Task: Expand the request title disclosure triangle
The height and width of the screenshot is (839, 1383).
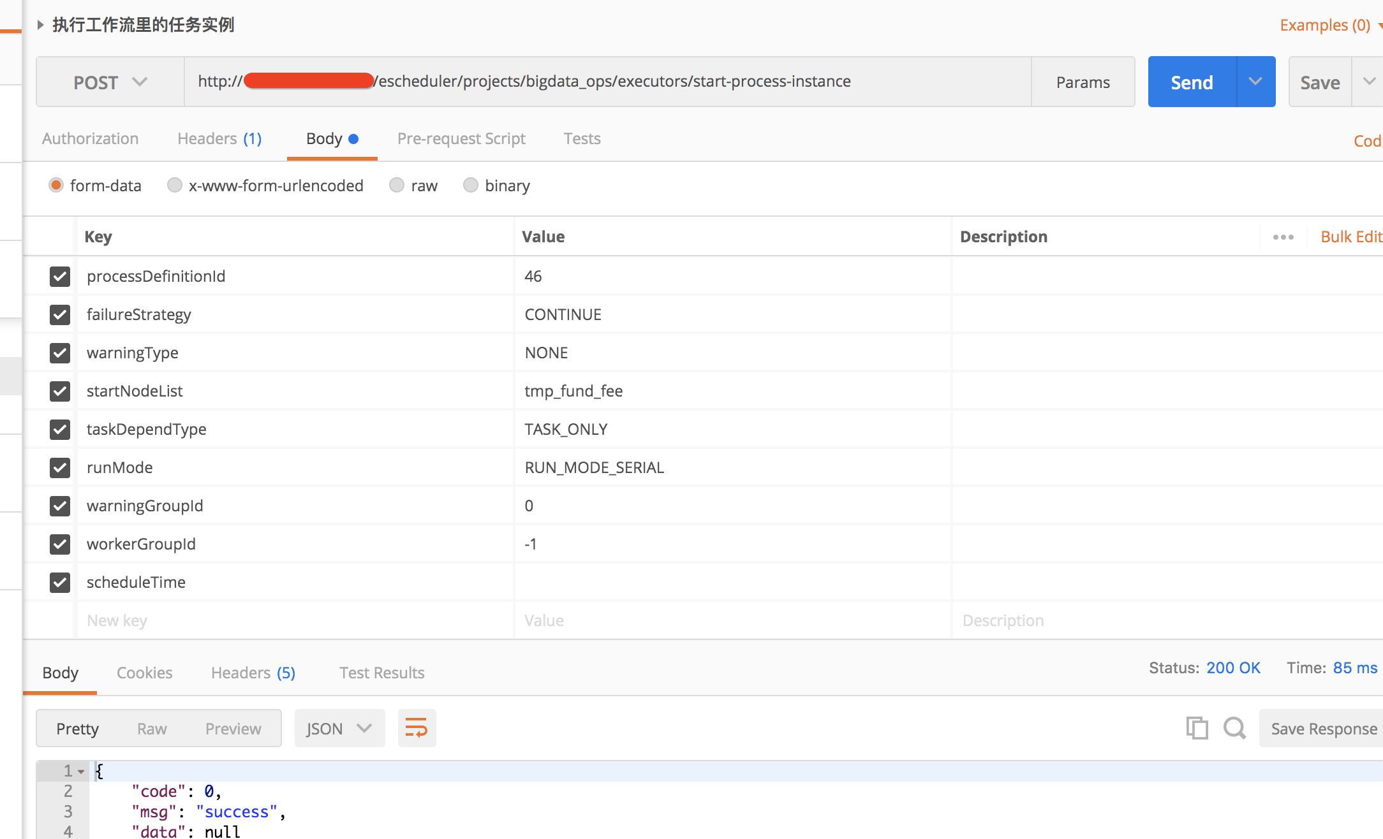Action: point(41,24)
